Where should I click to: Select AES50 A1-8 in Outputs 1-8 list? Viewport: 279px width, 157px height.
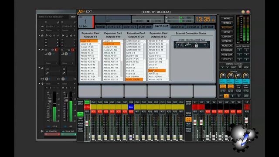click(89, 53)
